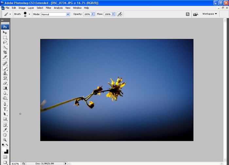Open the Window menu

point(77,8)
